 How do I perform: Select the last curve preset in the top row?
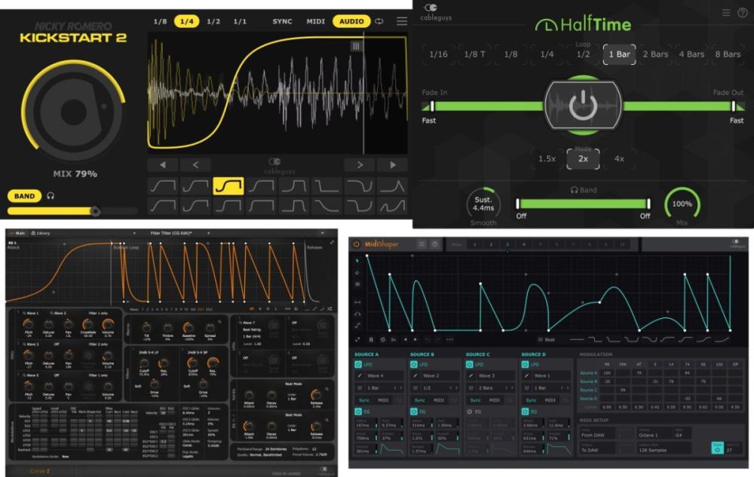tap(392, 186)
